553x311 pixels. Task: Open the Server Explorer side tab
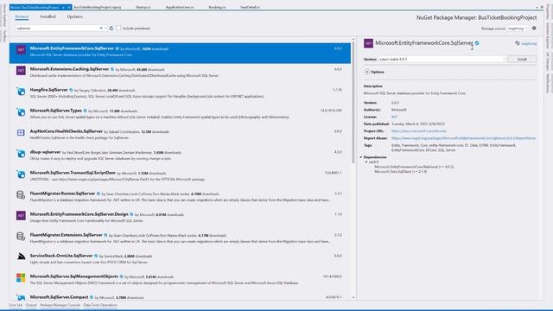(x=4, y=15)
